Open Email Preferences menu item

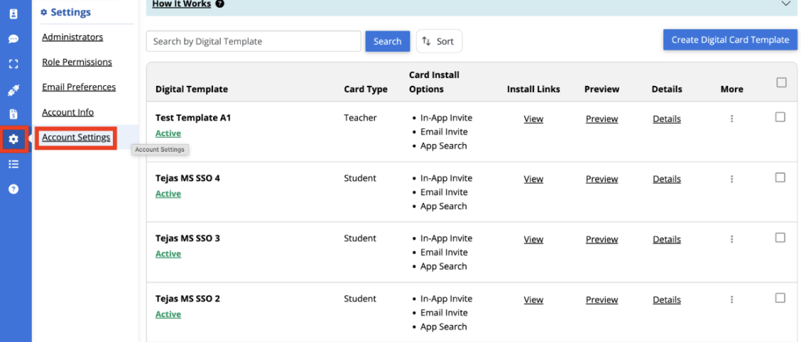pos(80,87)
